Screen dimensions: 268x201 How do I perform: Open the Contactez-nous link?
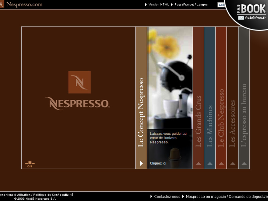click(167, 197)
